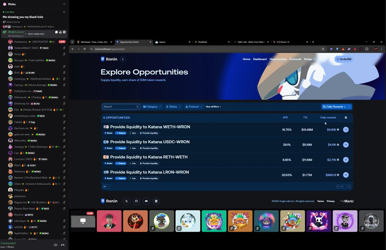
Task: Open Dashboard in the Ronin nav
Action: 260,59
